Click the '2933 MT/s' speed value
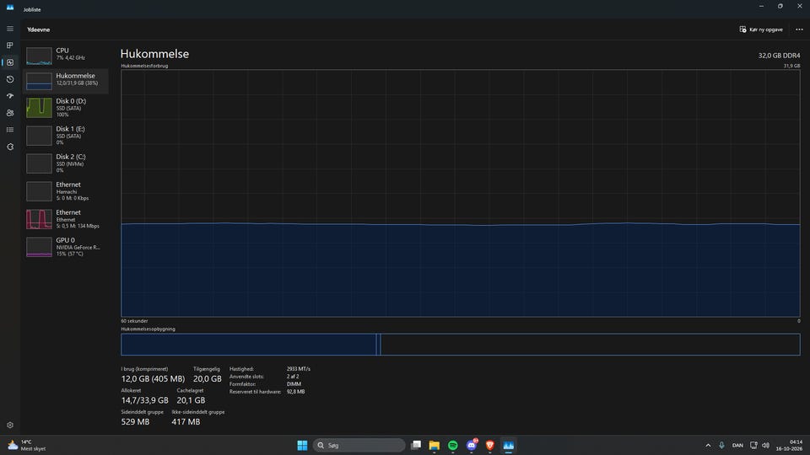 (299, 369)
